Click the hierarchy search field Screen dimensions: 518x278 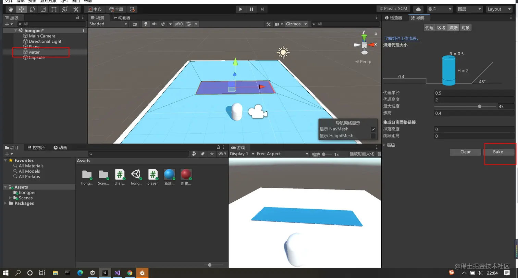pos(51,24)
